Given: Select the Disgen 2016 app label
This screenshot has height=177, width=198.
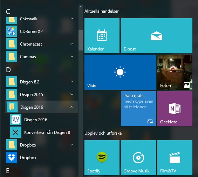Looking at the screenshot, I should [x=36, y=120].
